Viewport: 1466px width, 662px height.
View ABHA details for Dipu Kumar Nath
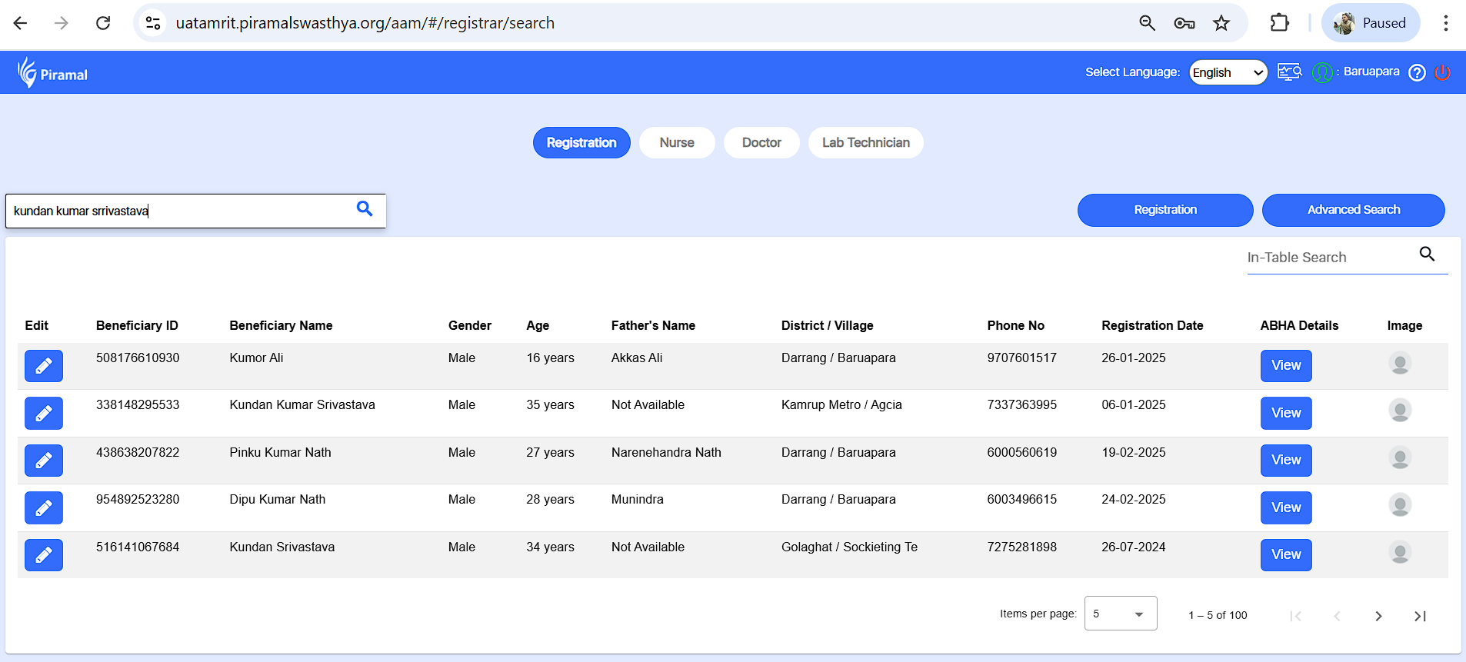pyautogui.click(x=1286, y=507)
